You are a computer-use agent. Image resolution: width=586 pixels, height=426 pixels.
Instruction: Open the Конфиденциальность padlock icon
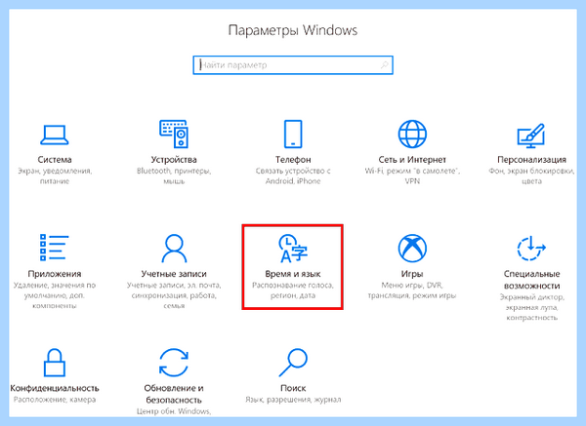coord(54,363)
